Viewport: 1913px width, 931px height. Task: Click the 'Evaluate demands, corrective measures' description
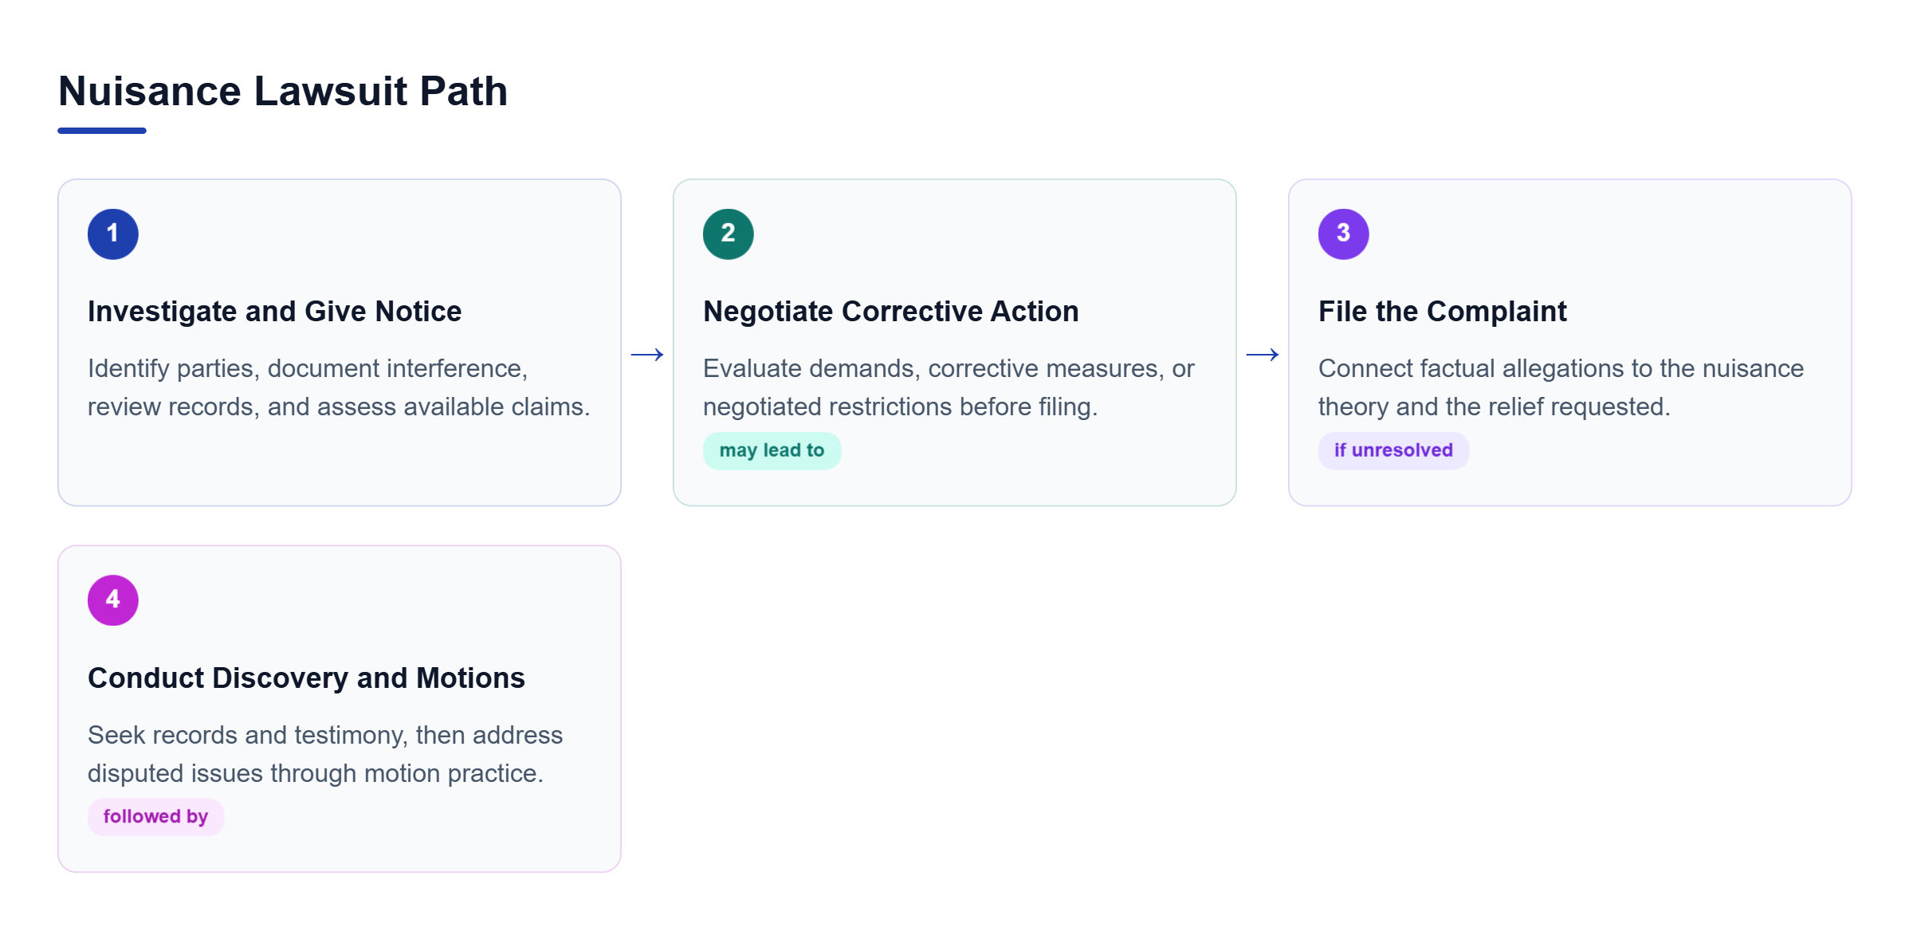[949, 387]
